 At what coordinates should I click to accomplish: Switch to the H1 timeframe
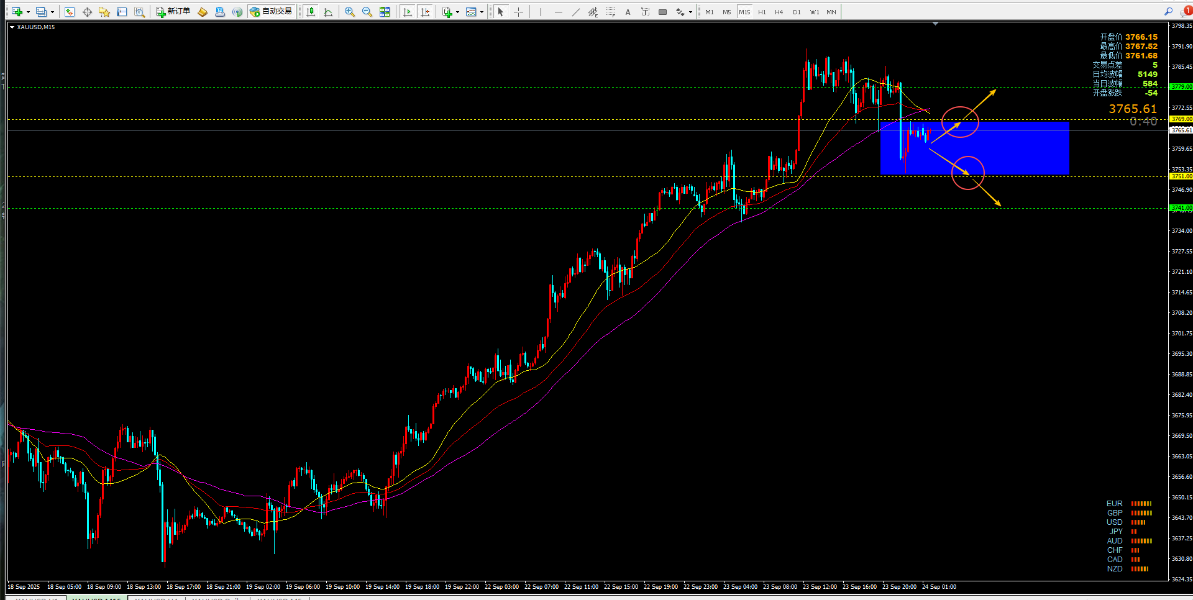pyautogui.click(x=762, y=12)
